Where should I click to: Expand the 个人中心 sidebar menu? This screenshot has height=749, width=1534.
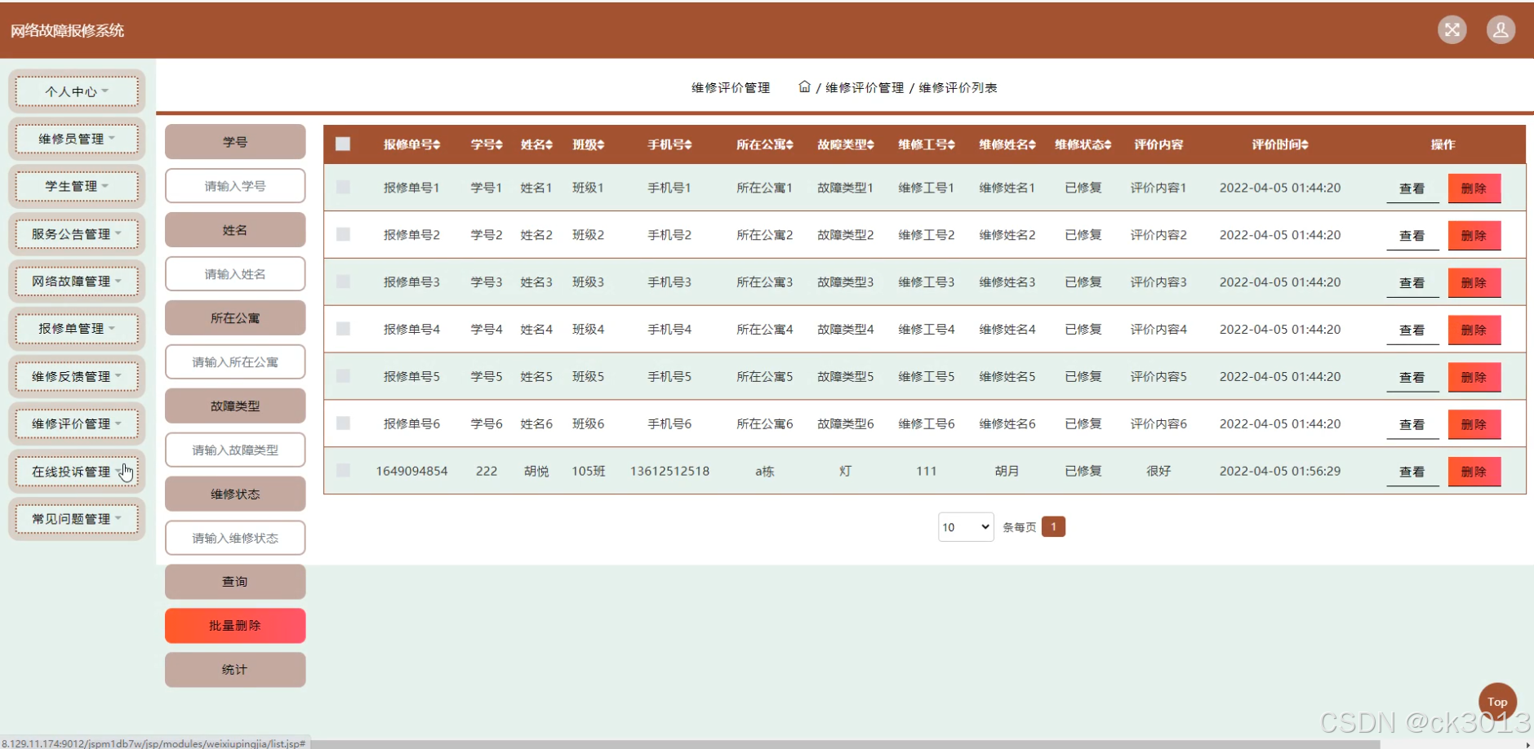pyautogui.click(x=76, y=91)
